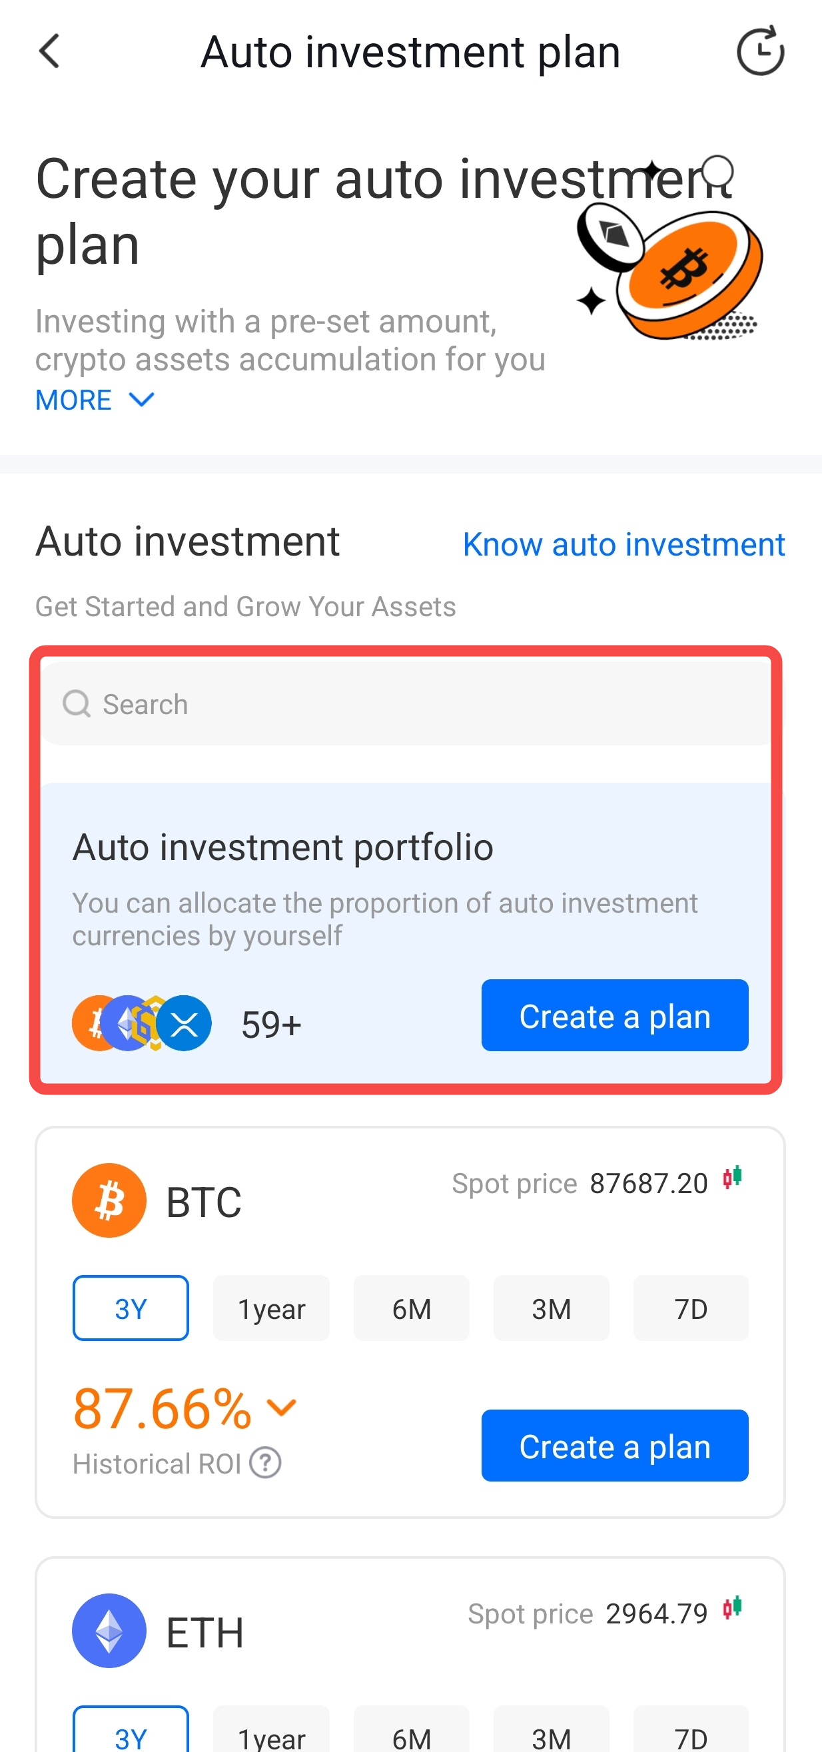Expand the 87.66% ROI dropdown arrow
This screenshot has height=1752, width=822.
[282, 1407]
